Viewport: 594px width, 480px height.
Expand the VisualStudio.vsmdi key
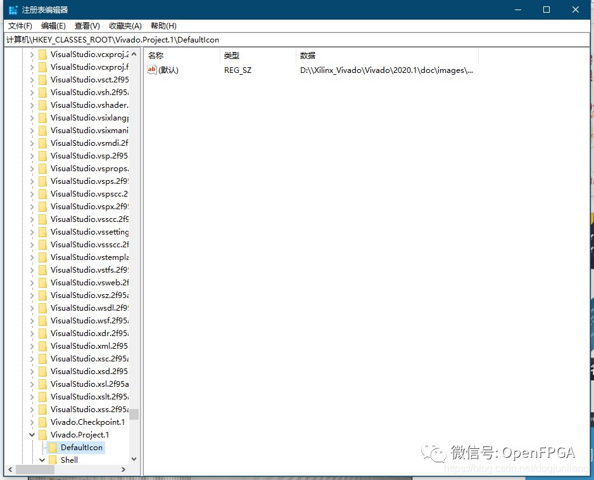[32, 143]
